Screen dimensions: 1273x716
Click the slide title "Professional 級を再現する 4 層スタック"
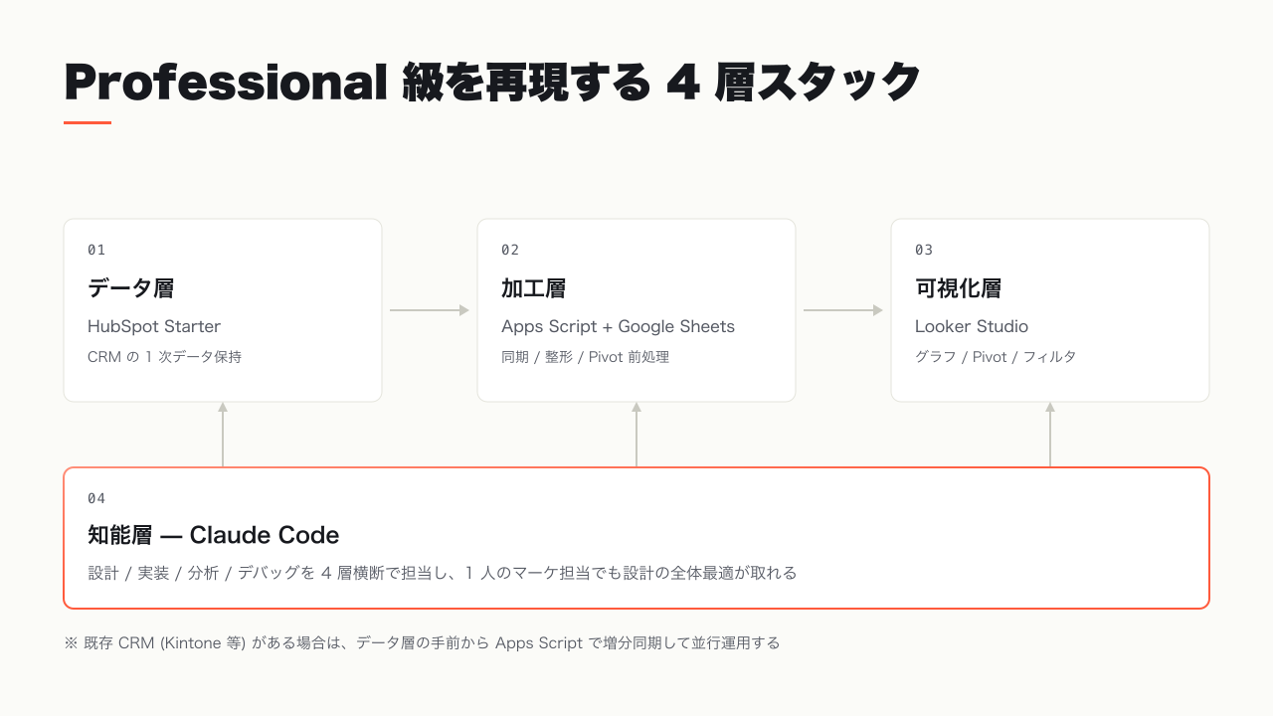click(x=492, y=83)
